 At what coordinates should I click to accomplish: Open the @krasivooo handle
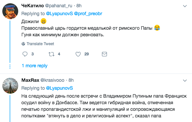[x=52, y=80]
